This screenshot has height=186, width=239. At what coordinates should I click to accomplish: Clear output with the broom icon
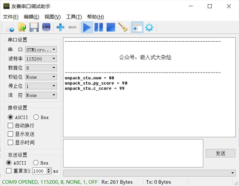tap(123, 27)
